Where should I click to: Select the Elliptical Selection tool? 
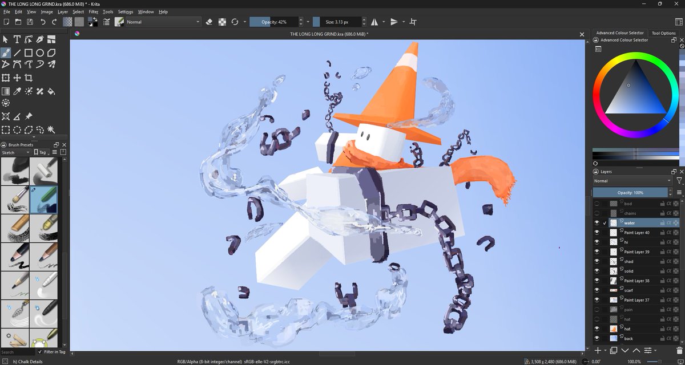point(17,129)
